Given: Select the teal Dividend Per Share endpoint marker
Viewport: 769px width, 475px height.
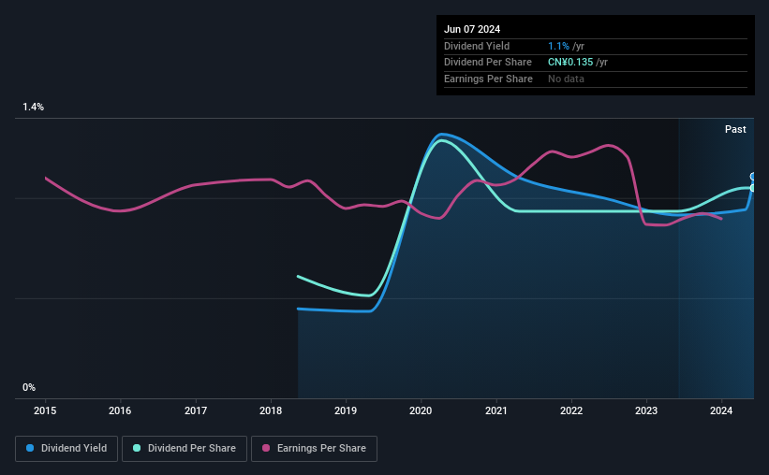Looking at the screenshot, I should [753, 188].
